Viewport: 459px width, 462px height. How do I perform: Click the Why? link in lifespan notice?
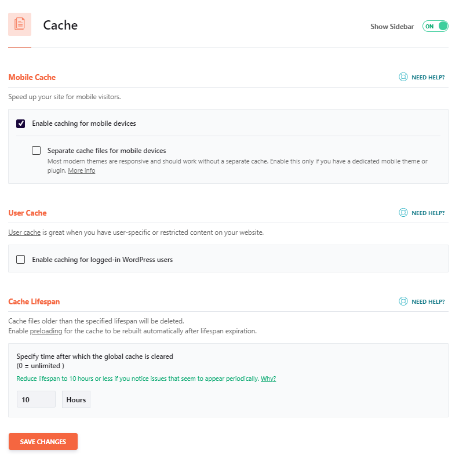coord(268,379)
